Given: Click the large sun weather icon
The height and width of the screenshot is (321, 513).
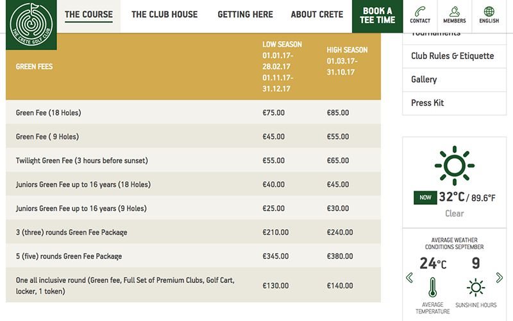Looking at the screenshot, I should (x=454, y=165).
